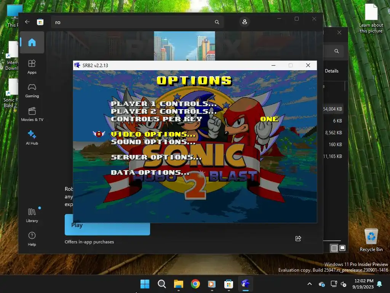Click the 6 KB file size entry

337,121
